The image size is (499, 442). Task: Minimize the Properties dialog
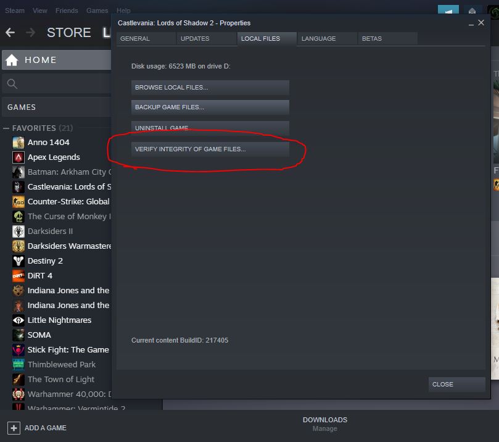pos(471,23)
